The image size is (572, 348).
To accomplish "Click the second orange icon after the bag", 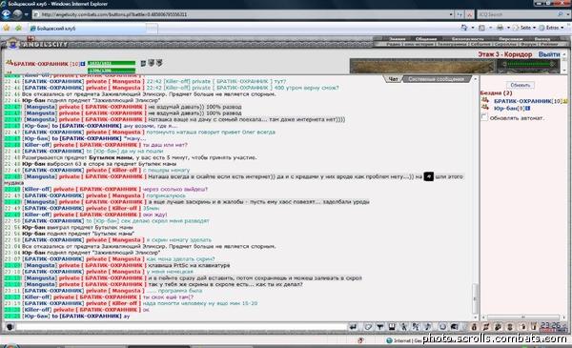I will tap(486, 326).
